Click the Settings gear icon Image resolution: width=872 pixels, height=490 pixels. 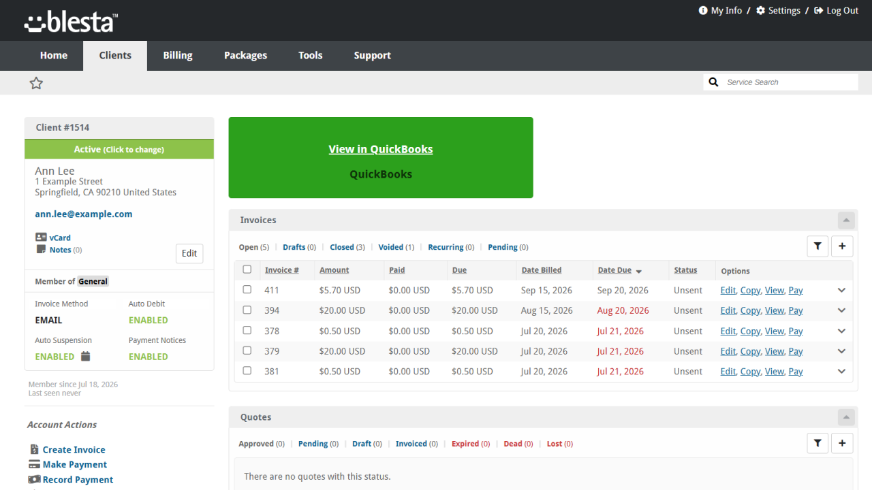coord(760,10)
